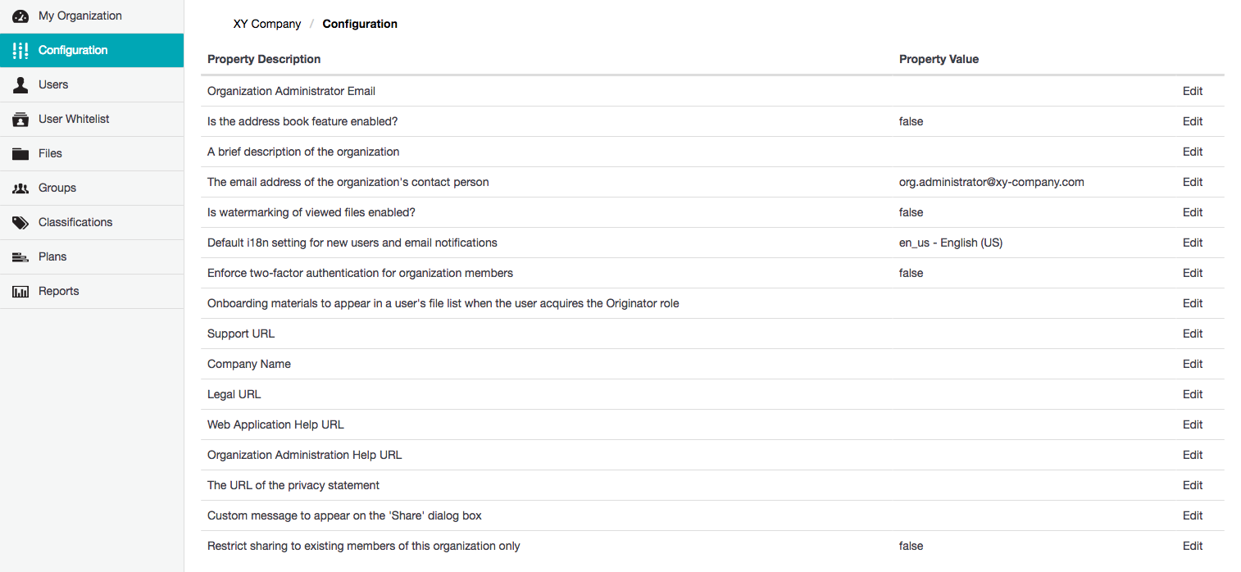The width and height of the screenshot is (1241, 572).
Task: Click the Plans icon in sidebar
Action: click(x=20, y=257)
